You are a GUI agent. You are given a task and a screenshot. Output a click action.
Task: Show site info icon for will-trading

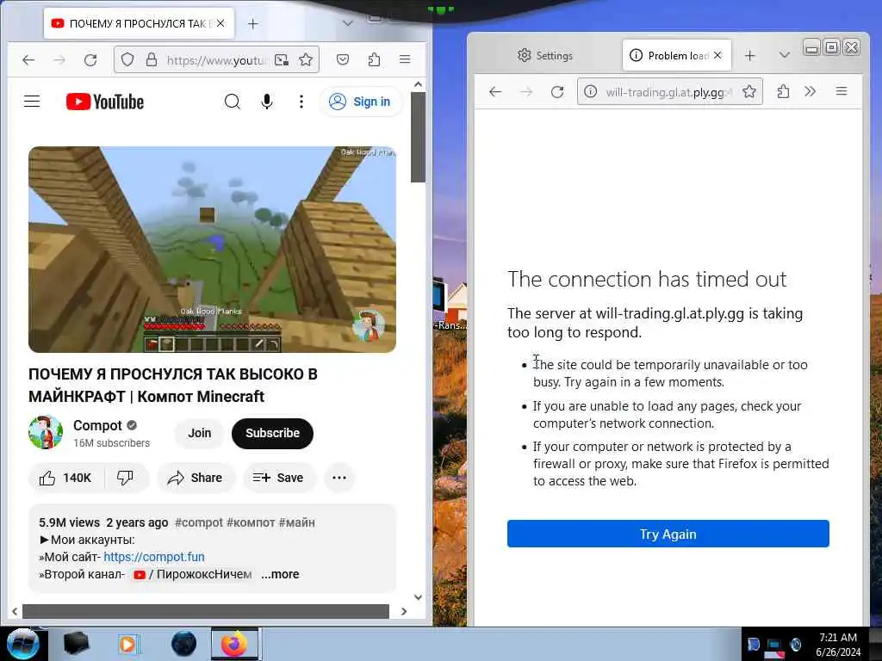click(590, 91)
